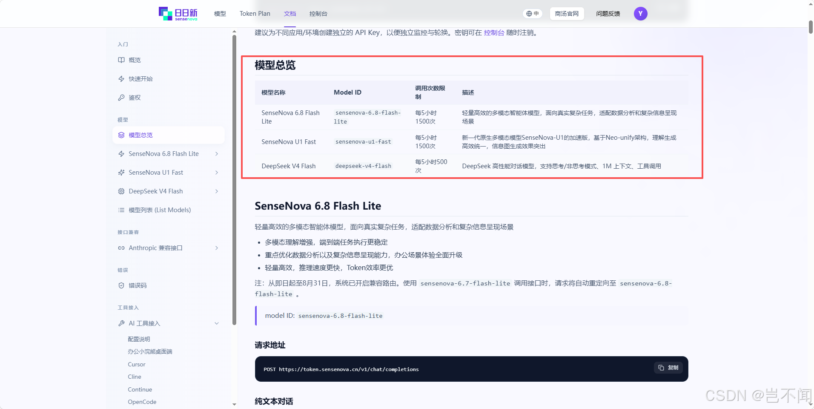Click the page scrollbar thumb at far right
Screen dimensions: 814x409
click(x=811, y=27)
